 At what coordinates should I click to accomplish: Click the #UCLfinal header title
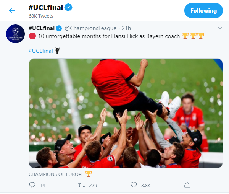coord(45,7)
